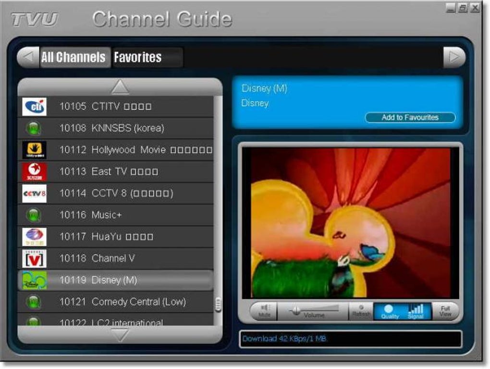
Task: Switch to Full View mode
Action: click(x=445, y=311)
